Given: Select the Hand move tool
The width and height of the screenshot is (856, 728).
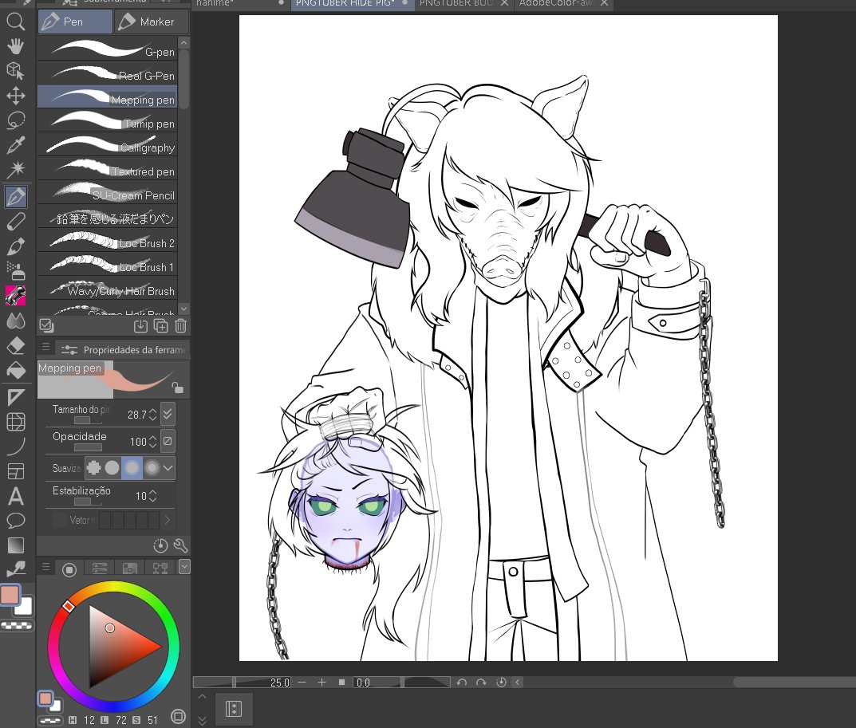Looking at the screenshot, I should coord(15,46).
